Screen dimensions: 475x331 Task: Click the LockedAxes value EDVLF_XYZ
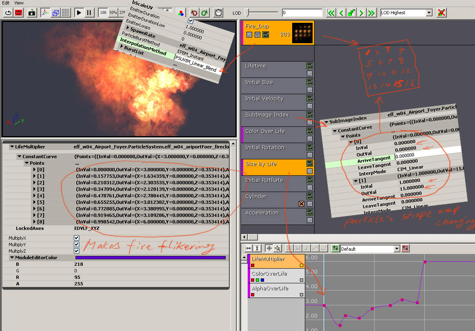pos(87,228)
